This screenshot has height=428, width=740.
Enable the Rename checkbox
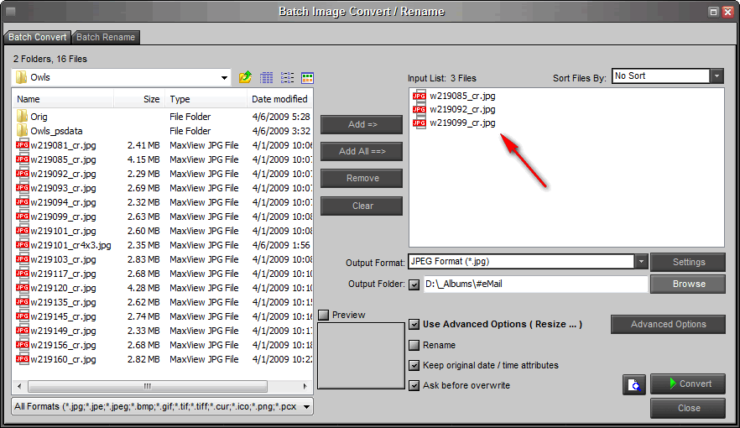tap(414, 345)
